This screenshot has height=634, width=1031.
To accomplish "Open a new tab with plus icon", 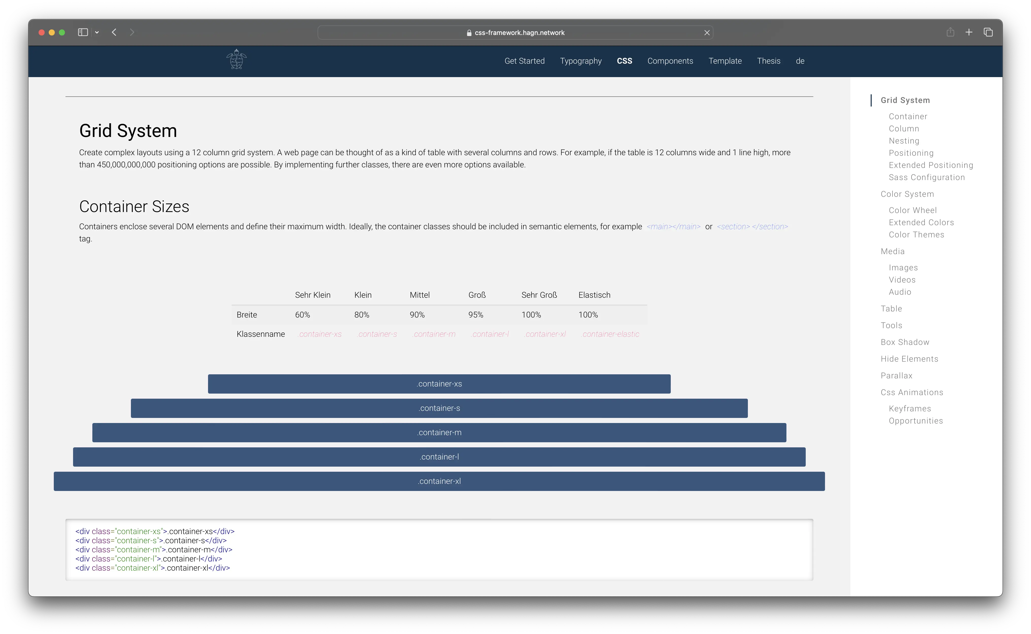I will coord(969,32).
